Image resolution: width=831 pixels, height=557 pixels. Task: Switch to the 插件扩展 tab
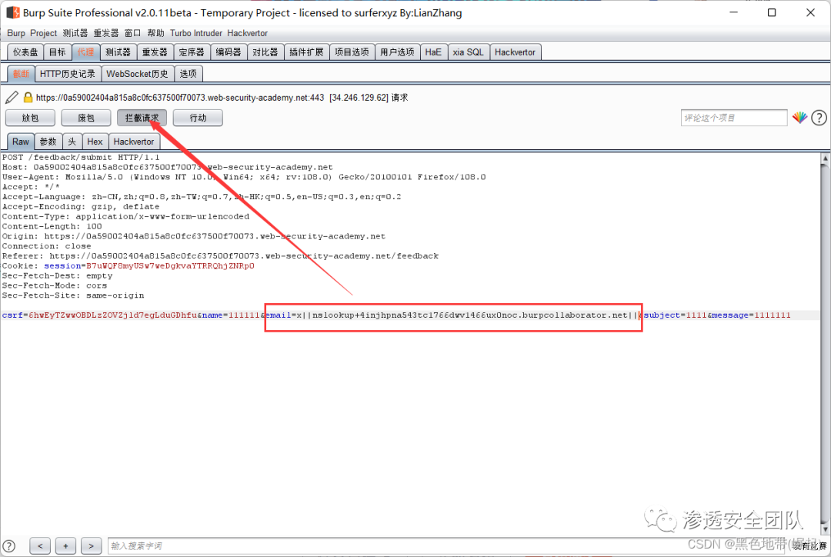(306, 52)
